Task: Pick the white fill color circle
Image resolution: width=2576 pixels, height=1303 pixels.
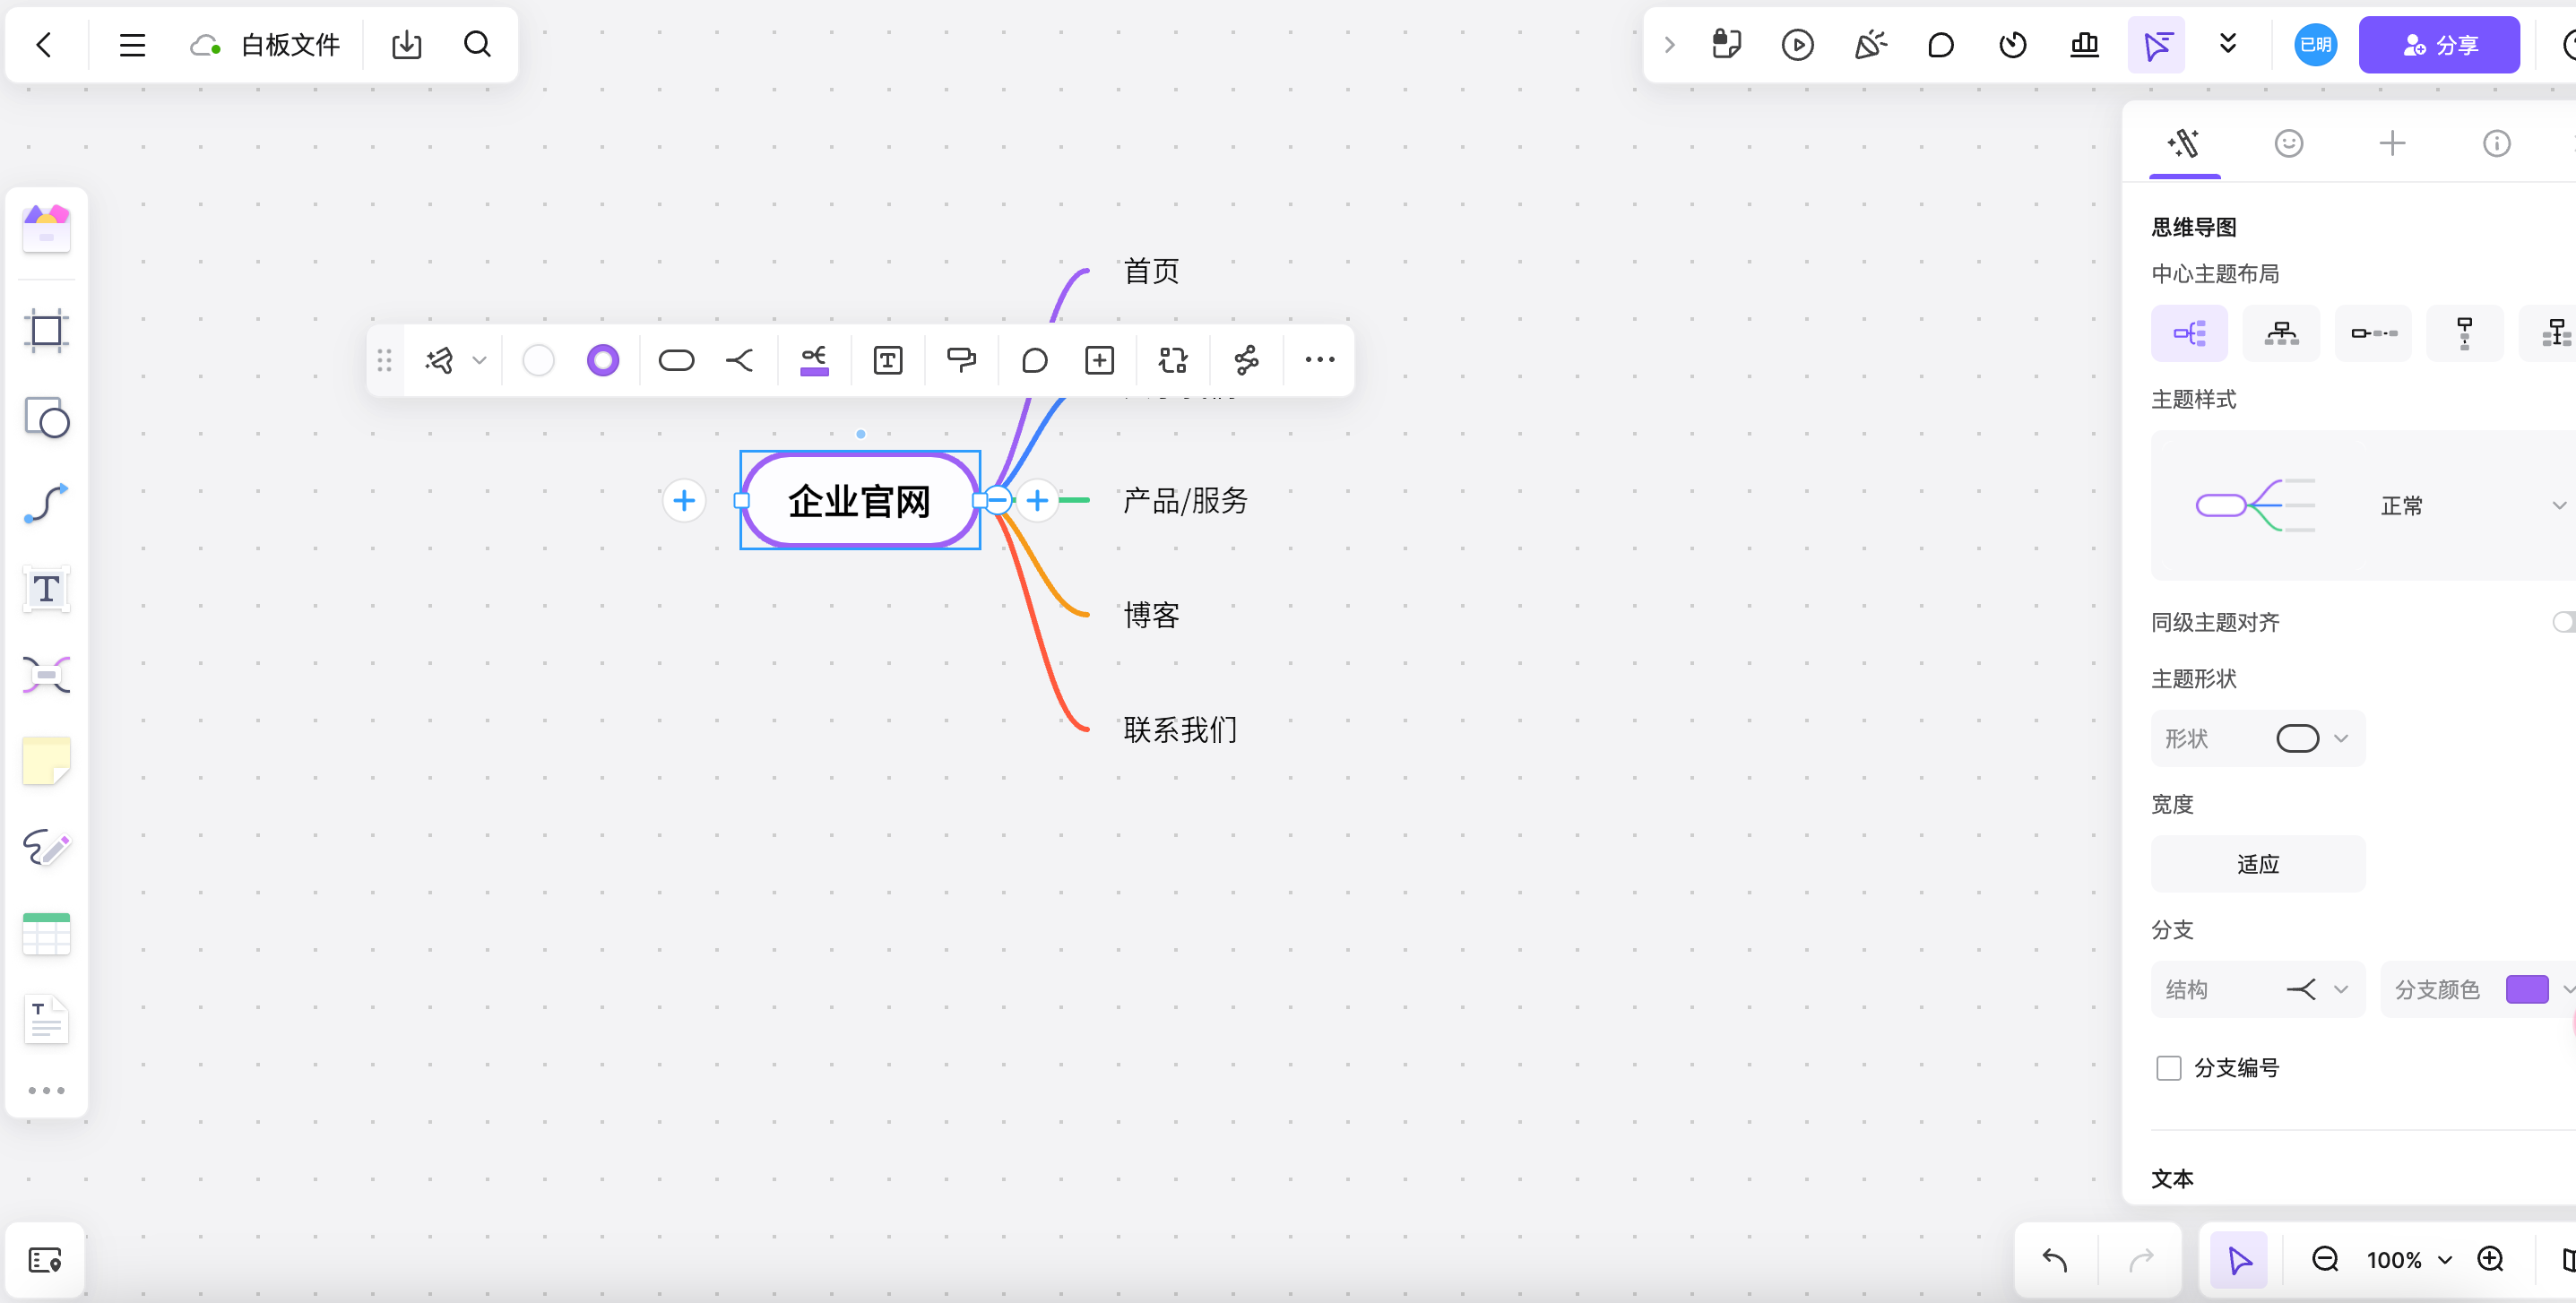Action: 538,361
